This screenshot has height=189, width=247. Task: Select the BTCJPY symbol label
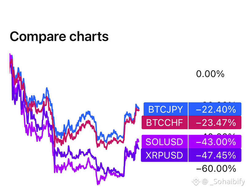click(x=166, y=109)
